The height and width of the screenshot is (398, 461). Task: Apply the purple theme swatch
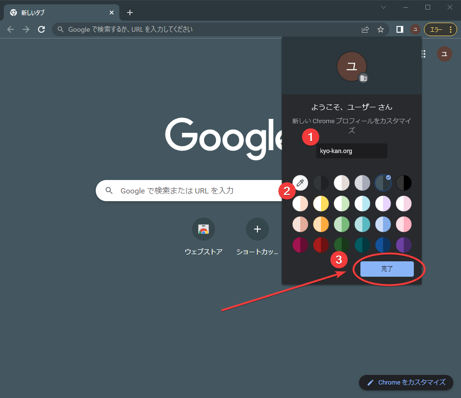[404, 245]
